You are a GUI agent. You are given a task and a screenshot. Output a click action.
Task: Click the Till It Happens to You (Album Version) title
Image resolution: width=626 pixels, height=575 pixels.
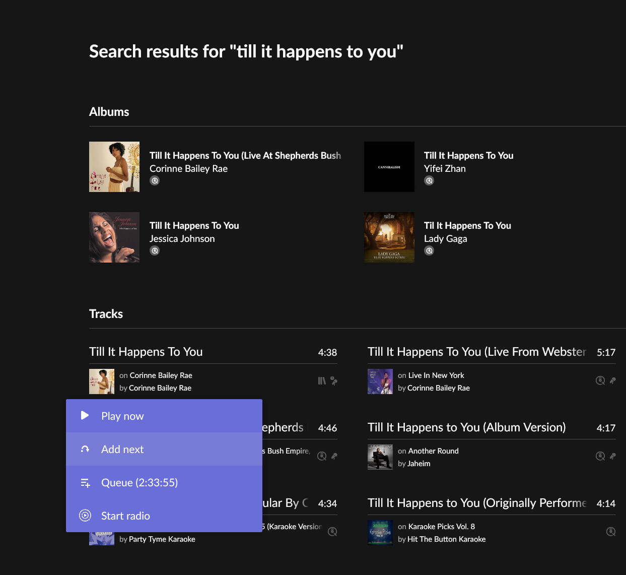[x=466, y=427]
